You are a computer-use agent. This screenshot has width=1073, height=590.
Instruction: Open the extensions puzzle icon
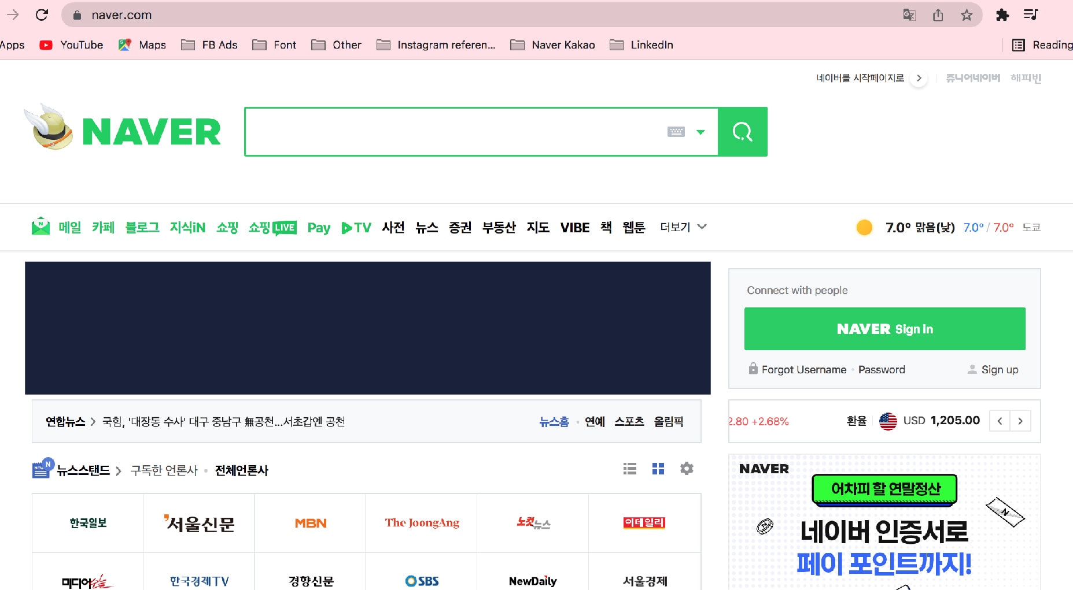coord(1002,15)
